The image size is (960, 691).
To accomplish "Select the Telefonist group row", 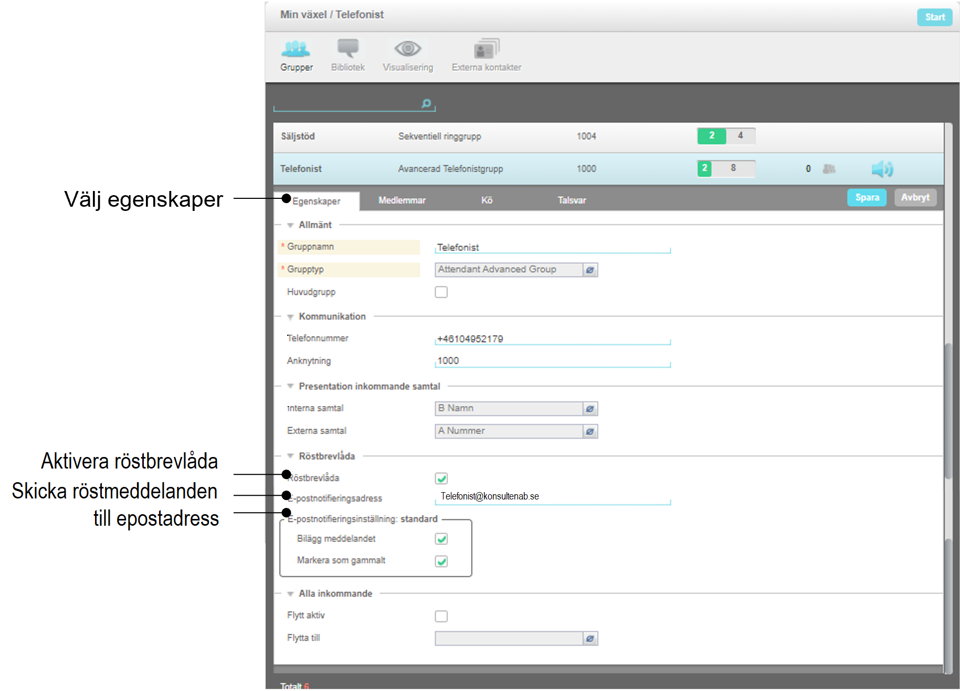I will click(x=608, y=169).
